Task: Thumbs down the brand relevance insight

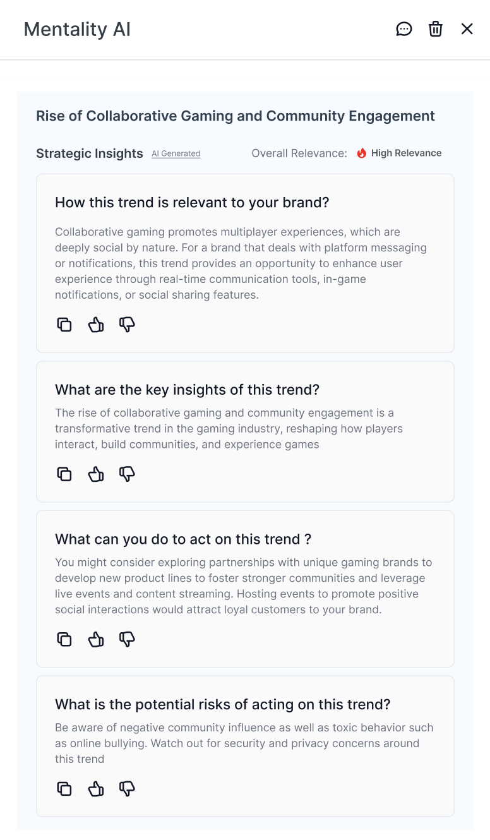Action: click(x=128, y=325)
